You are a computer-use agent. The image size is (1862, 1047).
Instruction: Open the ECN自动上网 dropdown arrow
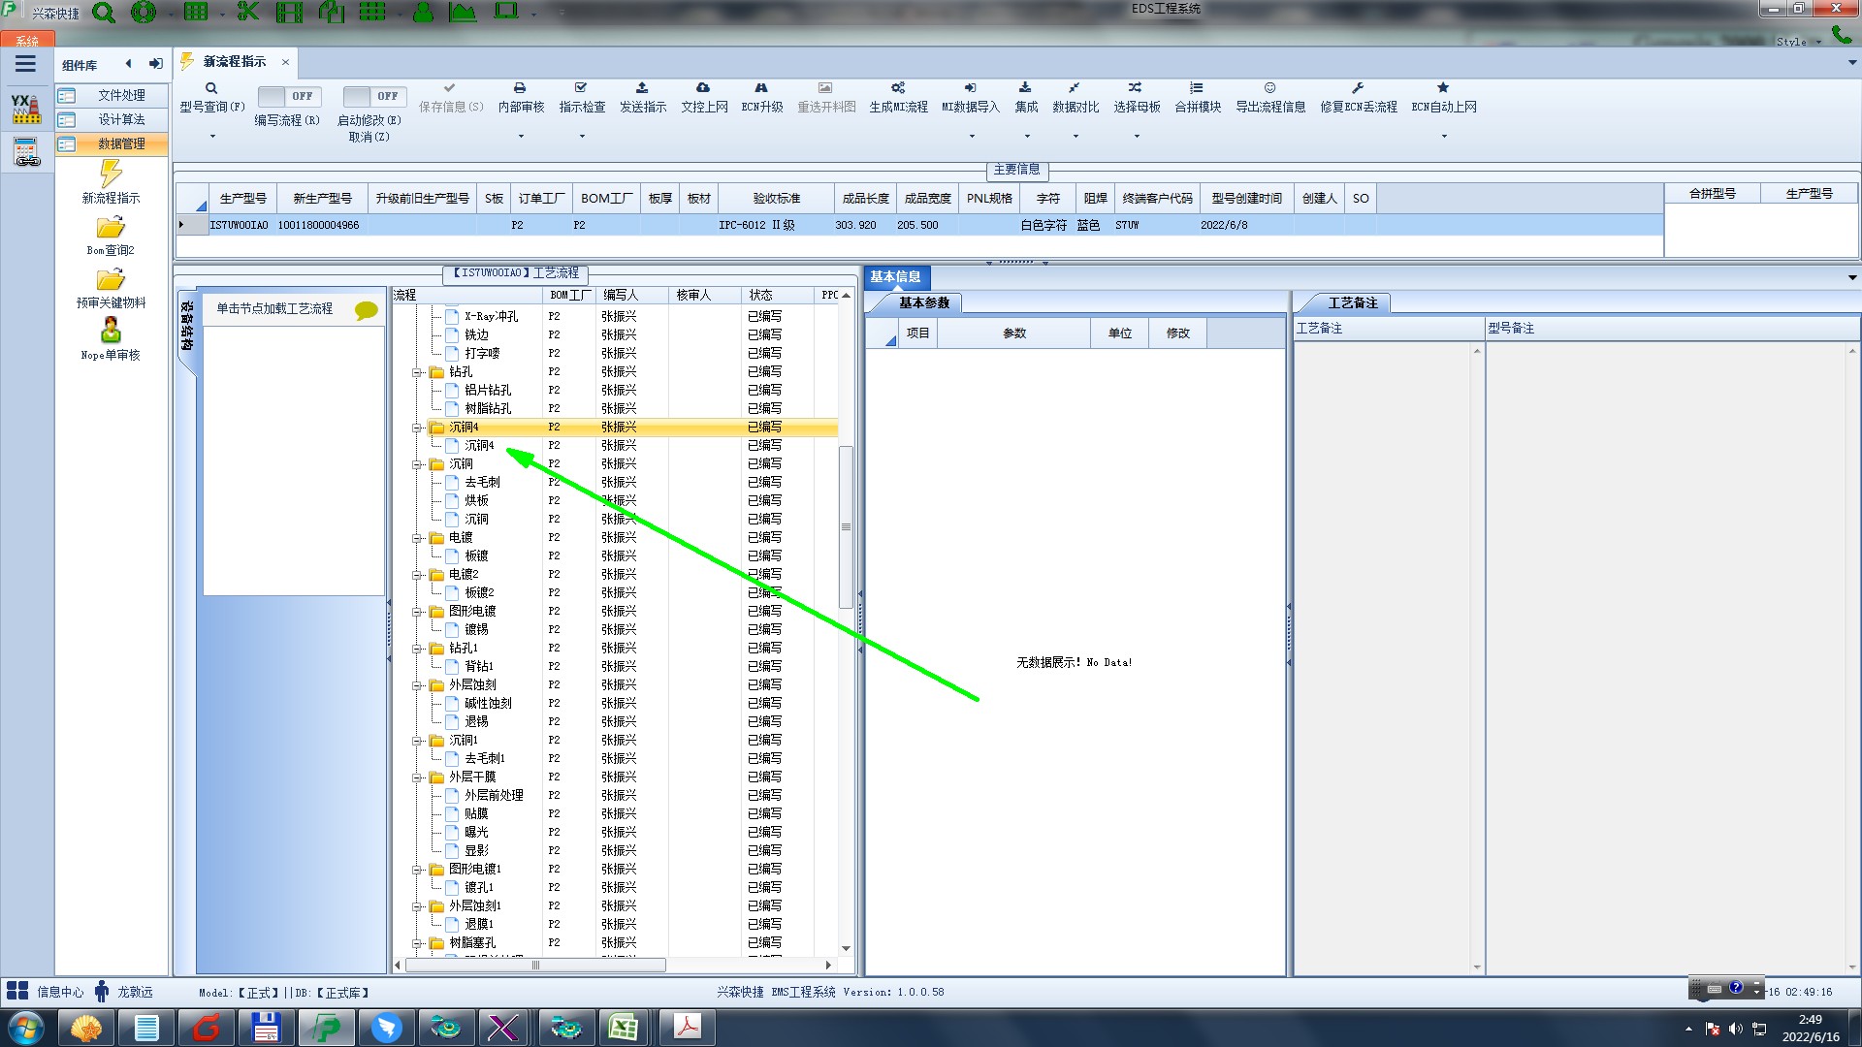click(1444, 136)
